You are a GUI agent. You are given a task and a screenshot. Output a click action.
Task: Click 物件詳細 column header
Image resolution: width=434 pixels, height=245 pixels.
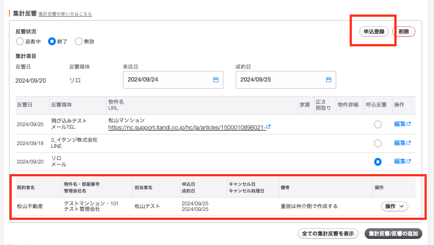pos(348,105)
